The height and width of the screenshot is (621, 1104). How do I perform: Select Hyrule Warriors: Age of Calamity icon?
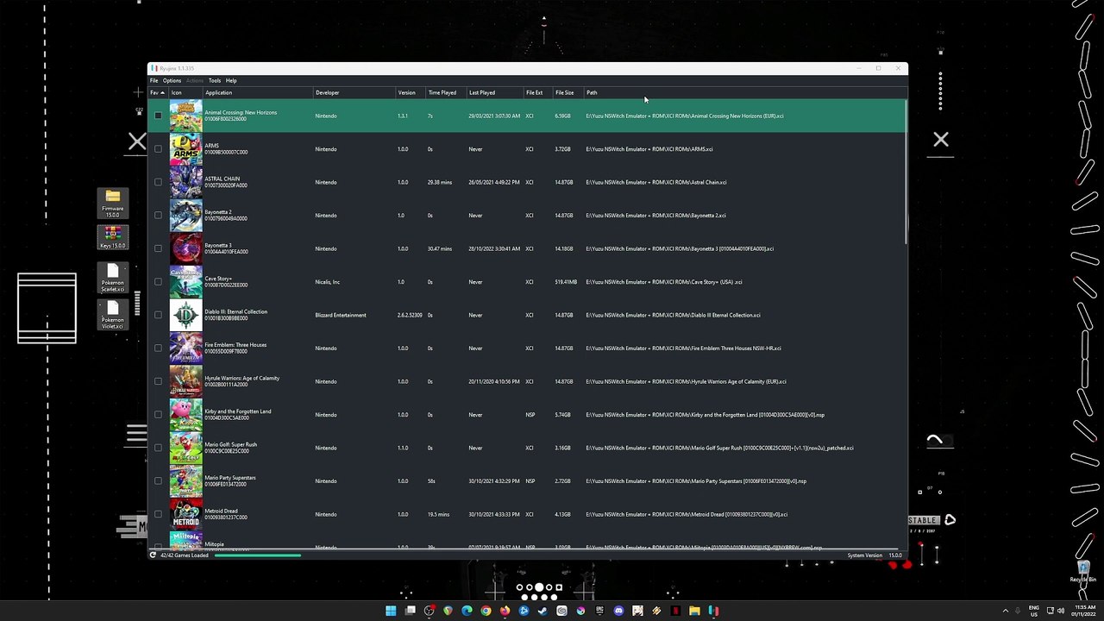click(185, 381)
